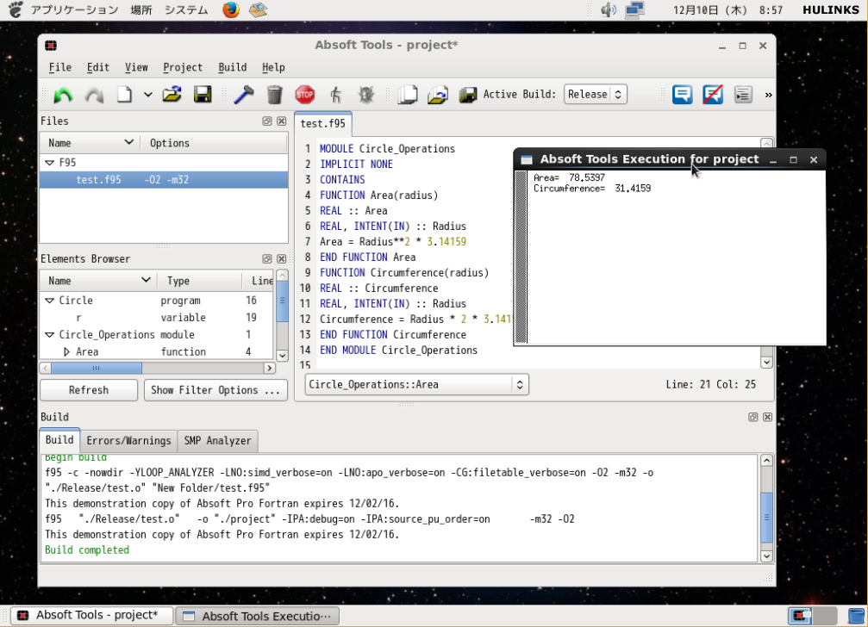The width and height of the screenshot is (868, 627).
Task: Click Show Filter Options button
Action: (x=215, y=390)
